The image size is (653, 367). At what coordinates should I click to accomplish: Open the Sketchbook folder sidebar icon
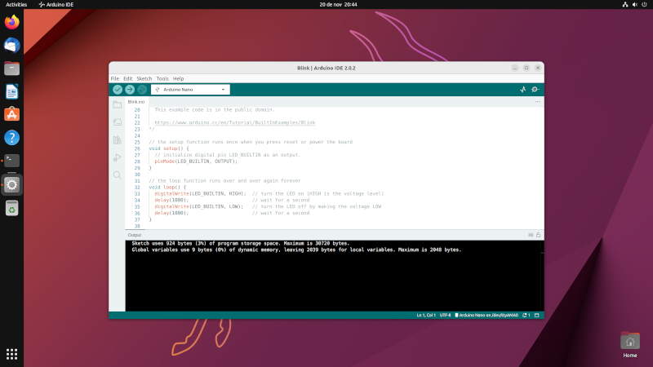coord(118,104)
